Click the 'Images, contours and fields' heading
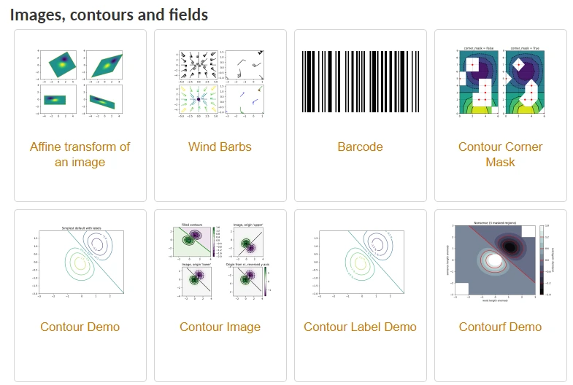The image size is (573, 385). point(109,15)
